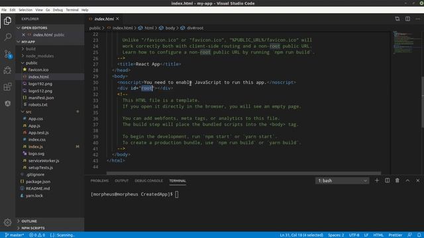Open editor More Actions menu
This screenshot has width=424, height=238.
[418, 19]
